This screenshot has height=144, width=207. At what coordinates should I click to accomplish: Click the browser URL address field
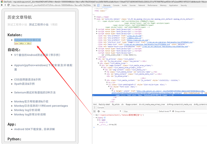[51, 5]
